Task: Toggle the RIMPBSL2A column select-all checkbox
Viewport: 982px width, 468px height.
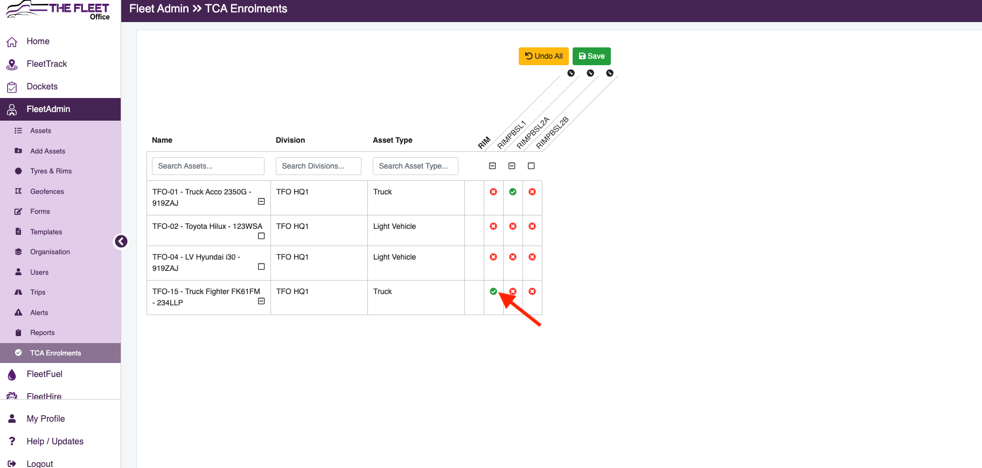Action: 512,166
